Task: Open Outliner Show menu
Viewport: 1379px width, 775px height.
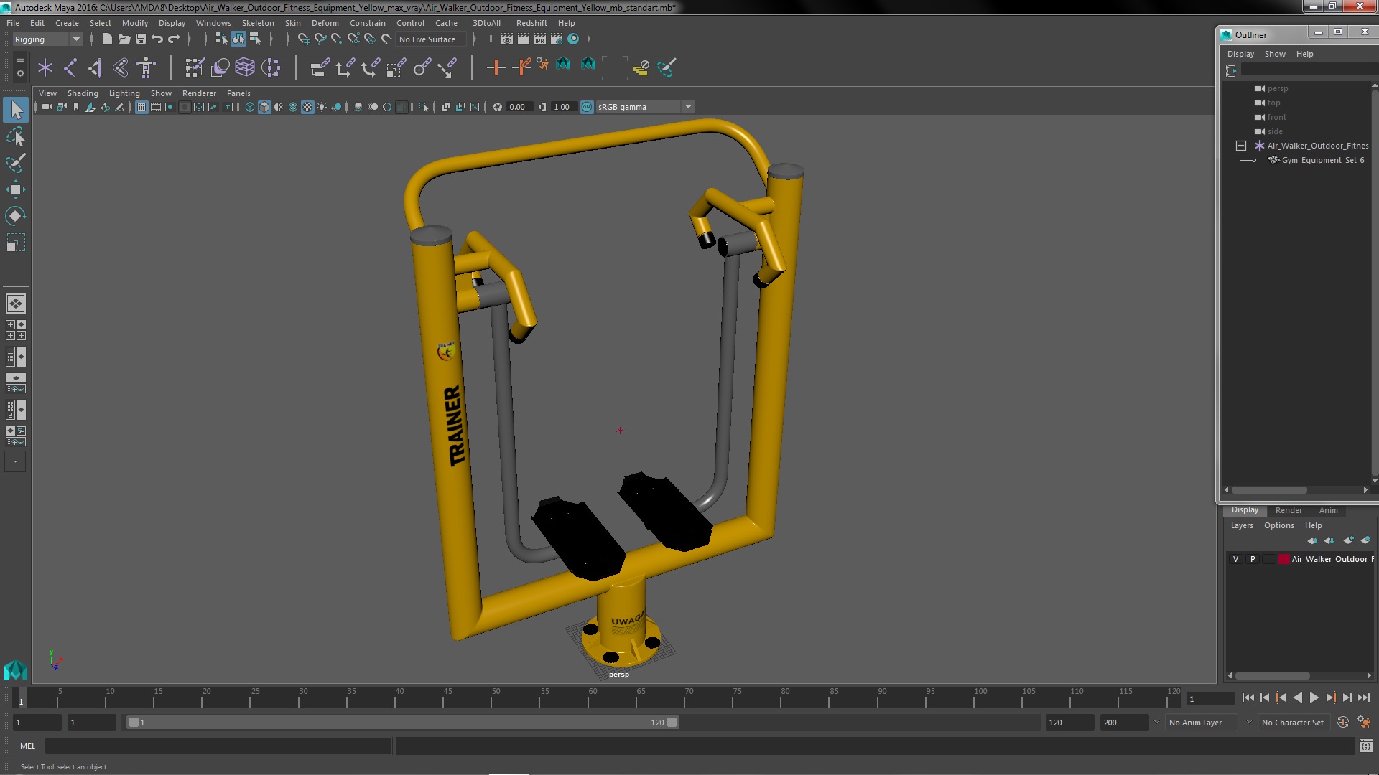Action: [x=1275, y=54]
